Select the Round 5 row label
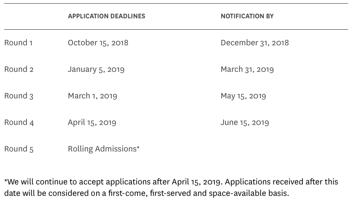 (19, 149)
